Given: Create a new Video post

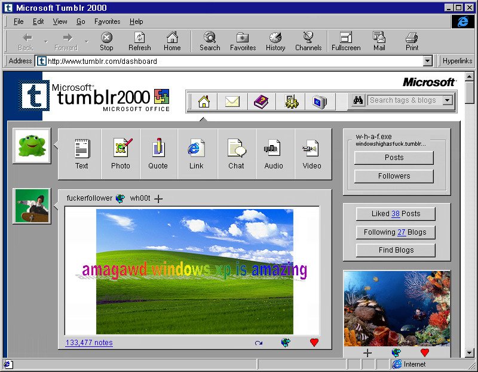Looking at the screenshot, I should pyautogui.click(x=312, y=154).
